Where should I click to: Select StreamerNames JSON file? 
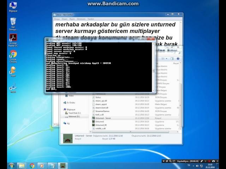pyautogui.click(x=135, y=111)
